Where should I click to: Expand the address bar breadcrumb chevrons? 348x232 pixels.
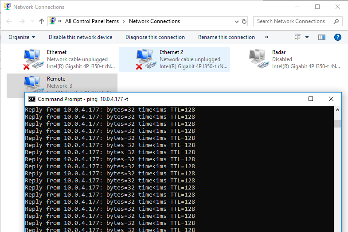coord(60,21)
